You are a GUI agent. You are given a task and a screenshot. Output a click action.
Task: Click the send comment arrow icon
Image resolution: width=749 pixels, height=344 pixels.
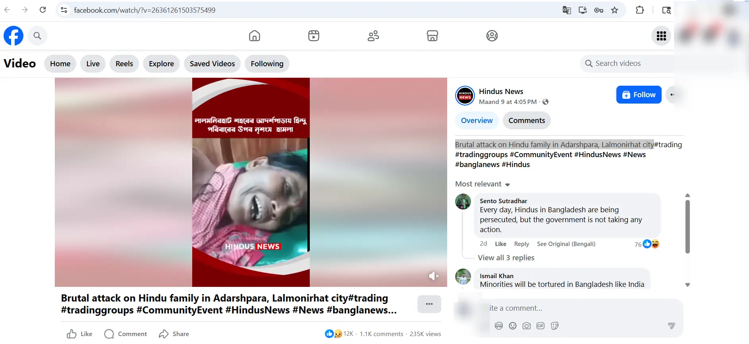[671, 326]
